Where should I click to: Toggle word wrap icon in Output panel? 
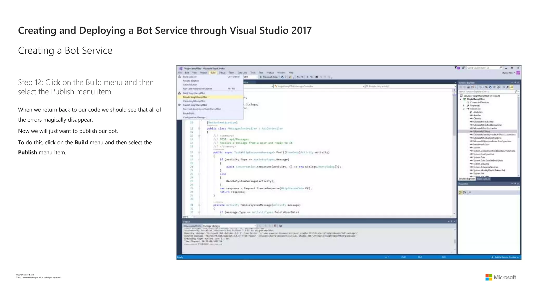point(281,226)
